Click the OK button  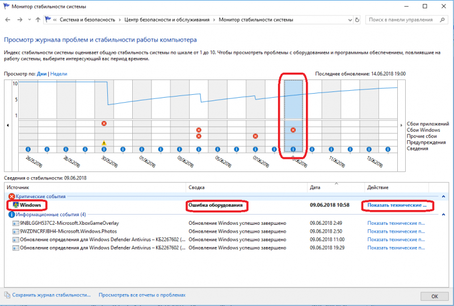[435, 296]
